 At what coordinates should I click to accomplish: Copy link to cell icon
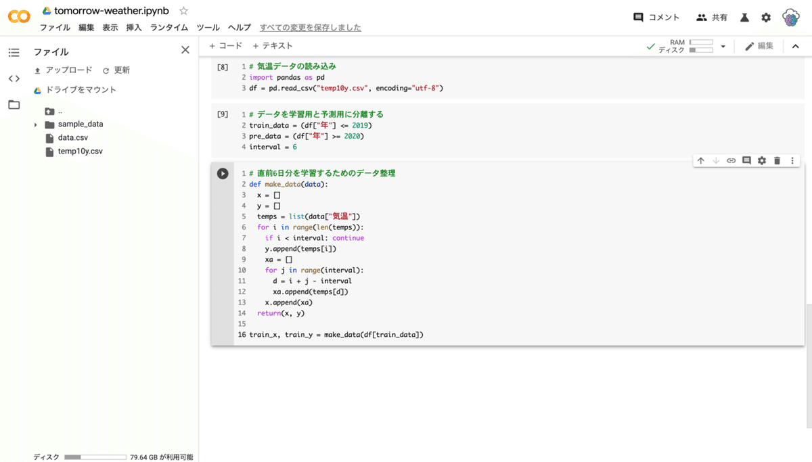(731, 160)
